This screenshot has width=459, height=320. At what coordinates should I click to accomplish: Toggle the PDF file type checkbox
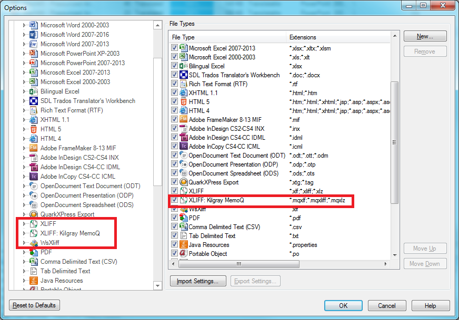(174, 218)
